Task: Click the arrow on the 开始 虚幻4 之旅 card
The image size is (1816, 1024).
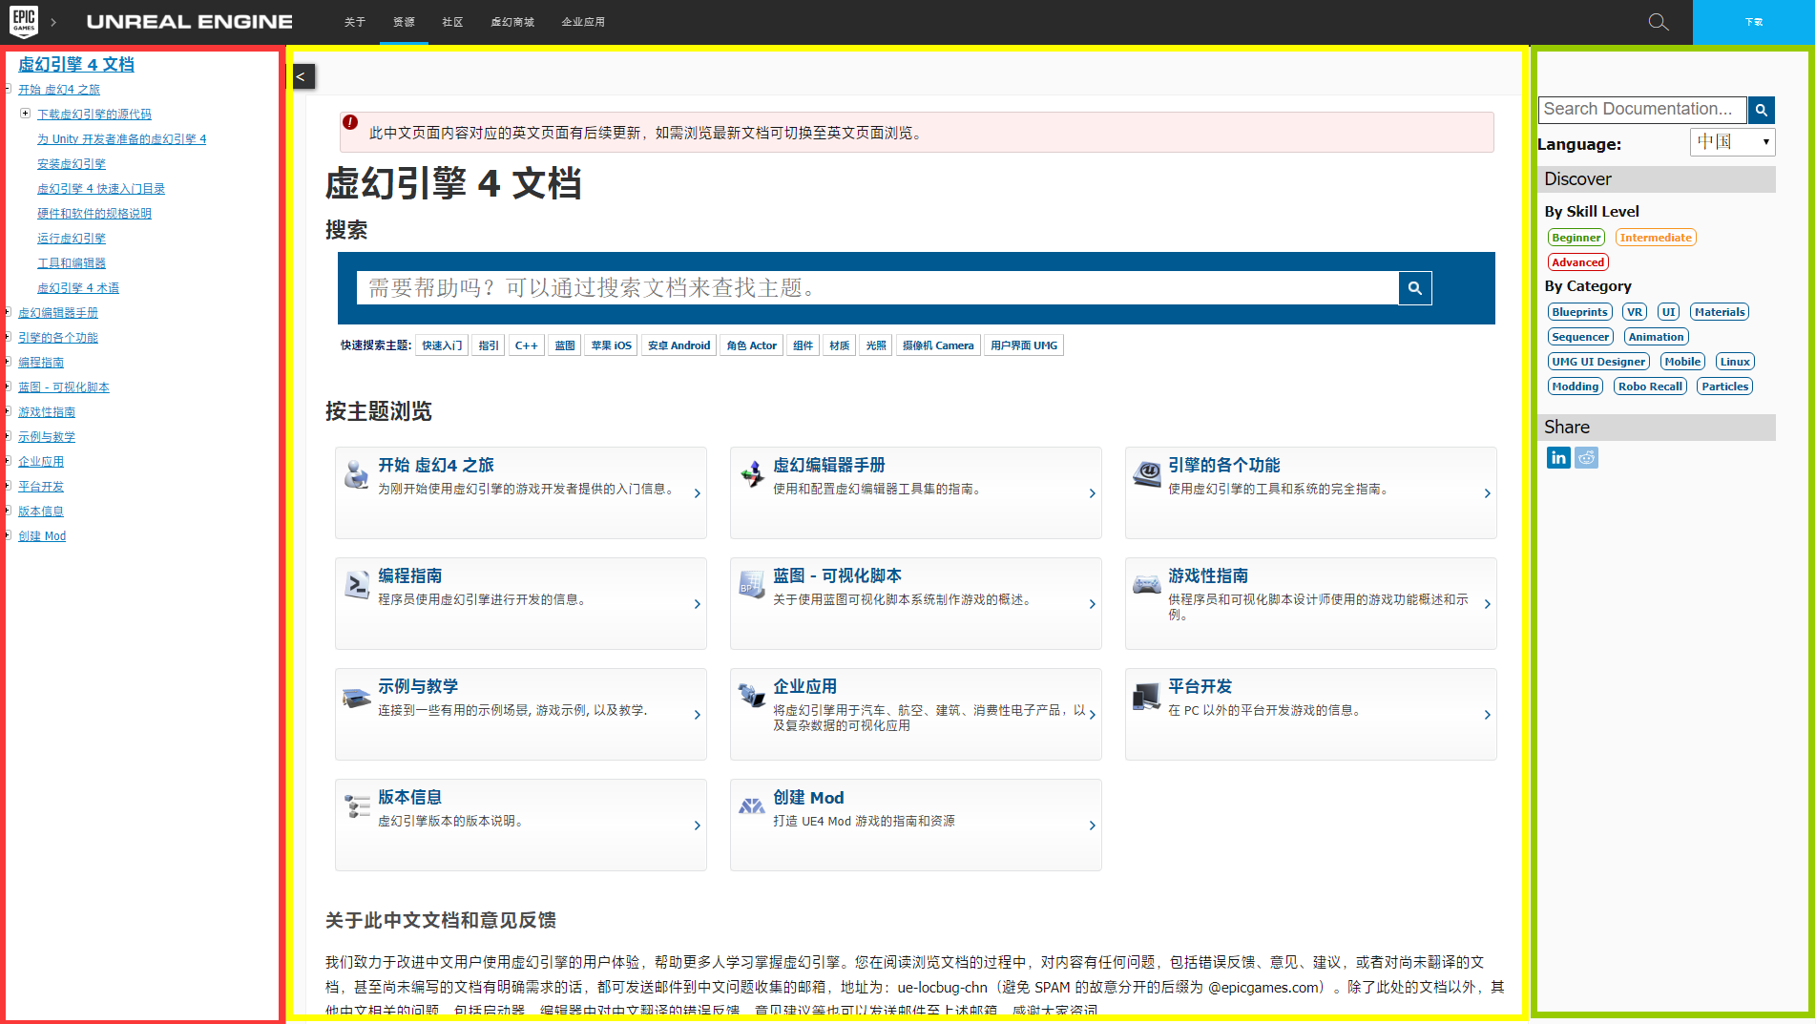Action: click(698, 493)
